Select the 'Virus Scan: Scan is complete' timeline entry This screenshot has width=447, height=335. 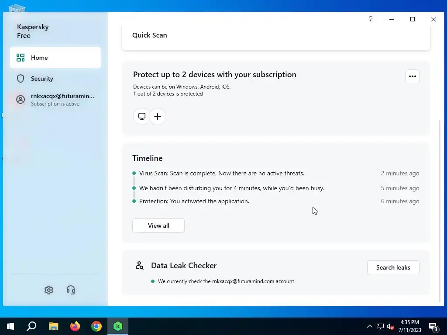(221, 173)
